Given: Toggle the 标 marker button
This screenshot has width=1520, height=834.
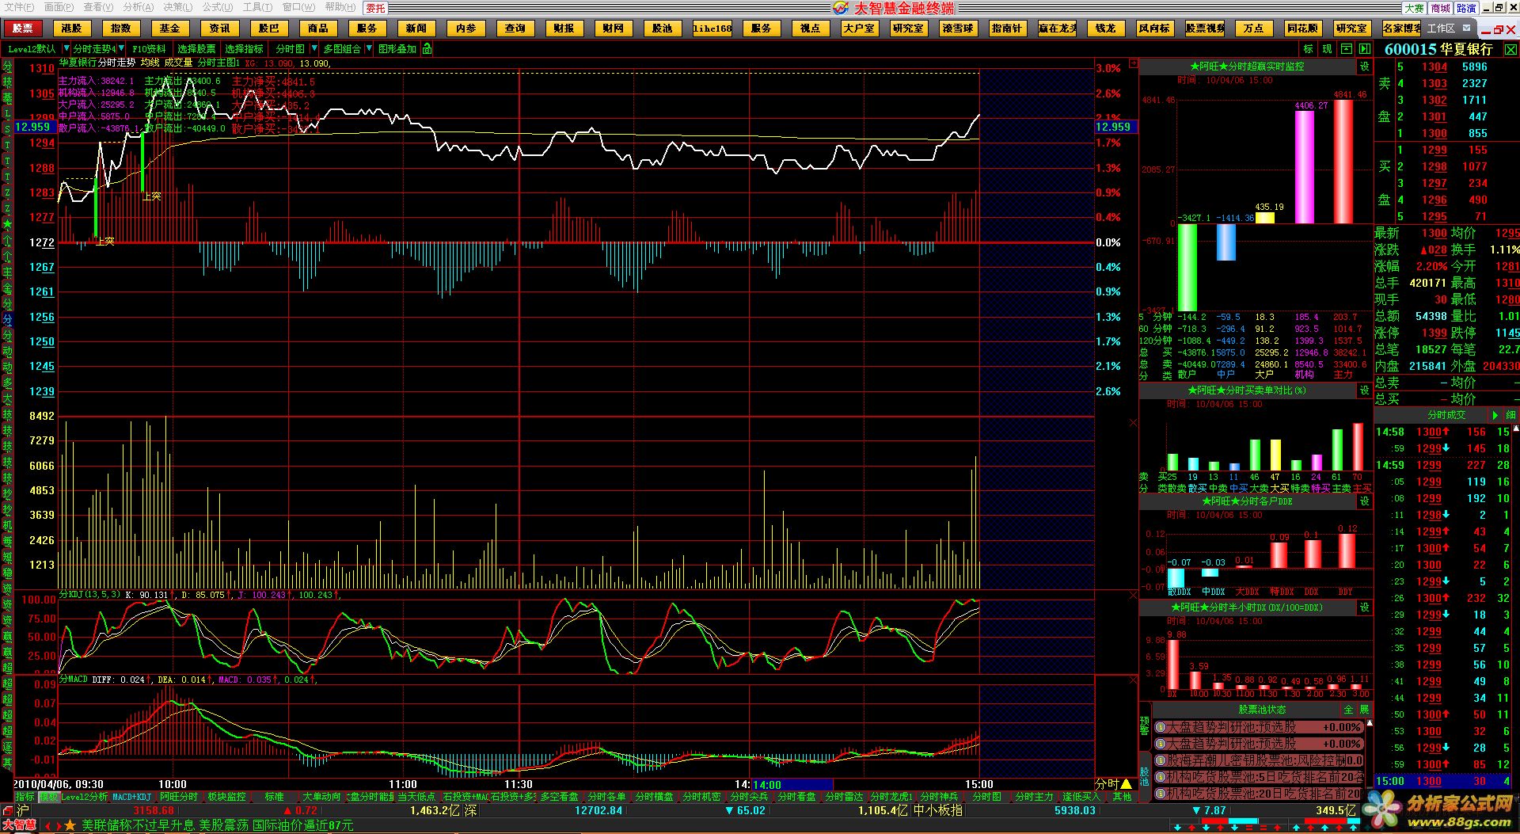Looking at the screenshot, I should [1308, 49].
